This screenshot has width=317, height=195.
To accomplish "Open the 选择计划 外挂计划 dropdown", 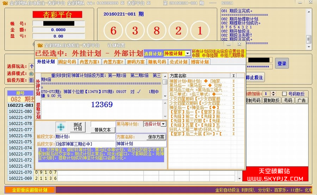I will 188,54.
